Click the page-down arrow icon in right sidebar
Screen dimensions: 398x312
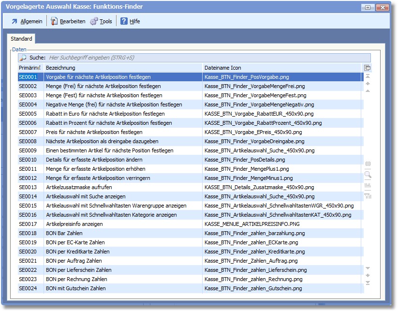[x=368, y=276]
